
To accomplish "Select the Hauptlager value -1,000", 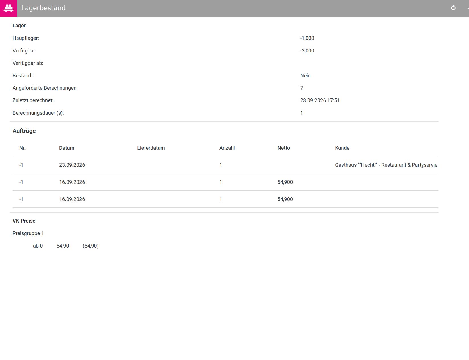I will click(x=307, y=38).
